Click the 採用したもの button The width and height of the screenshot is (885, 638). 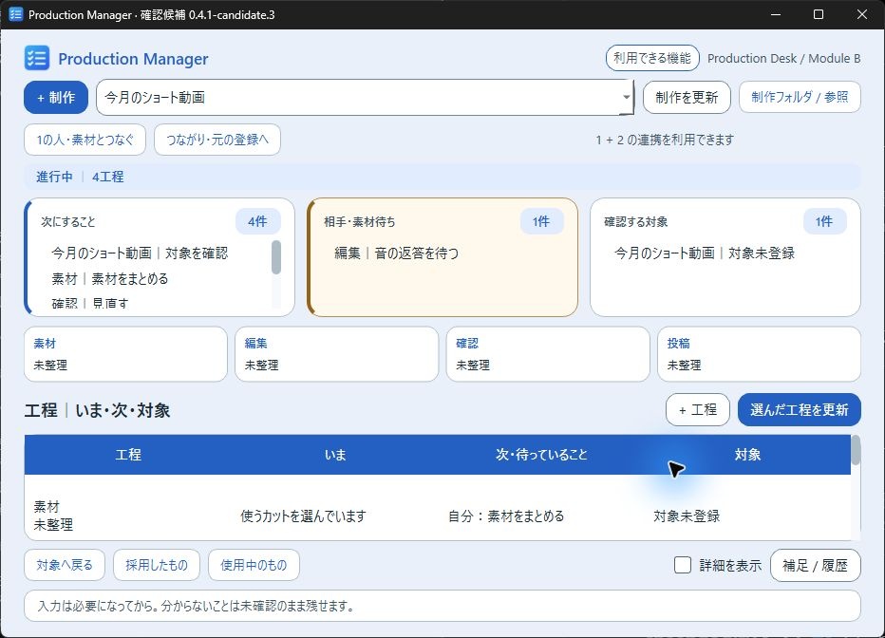pos(157,565)
